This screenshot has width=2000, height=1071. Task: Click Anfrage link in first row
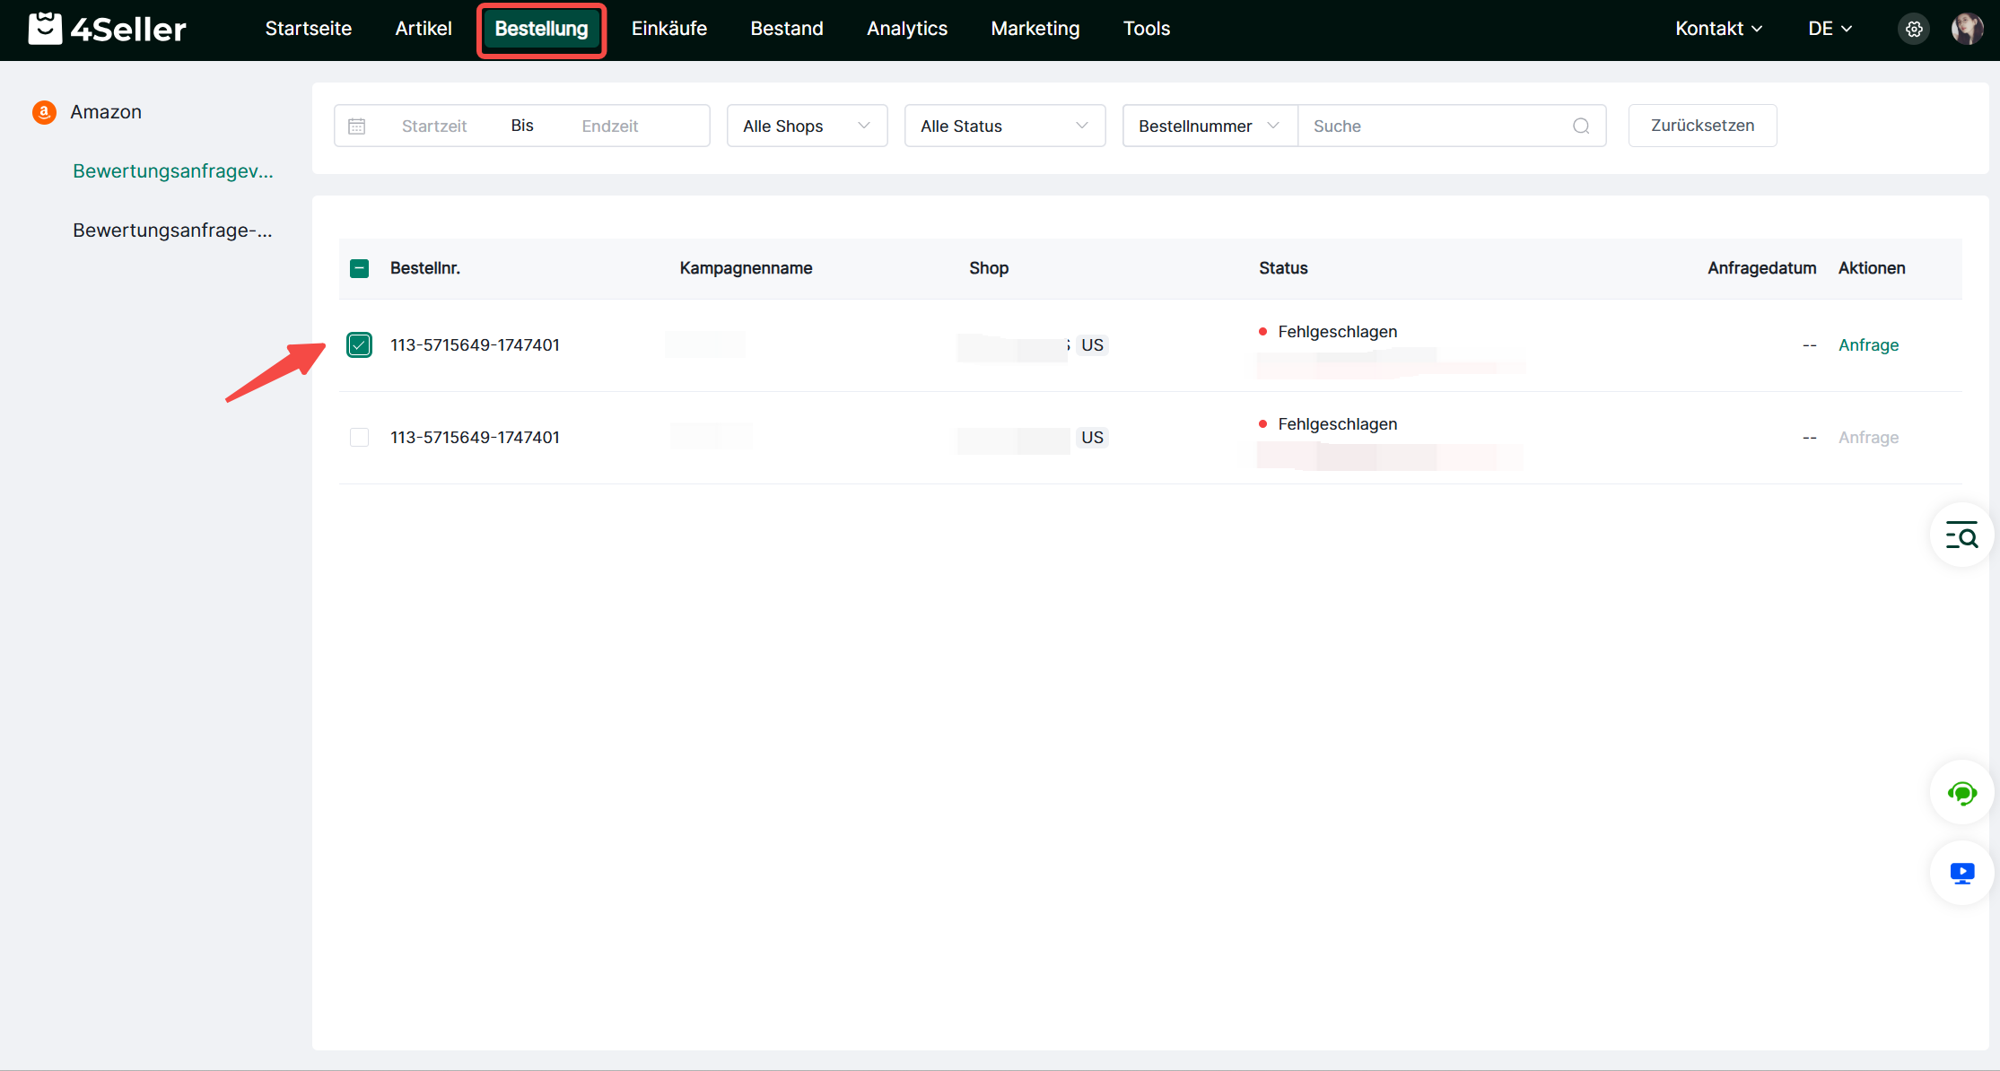coord(1868,345)
